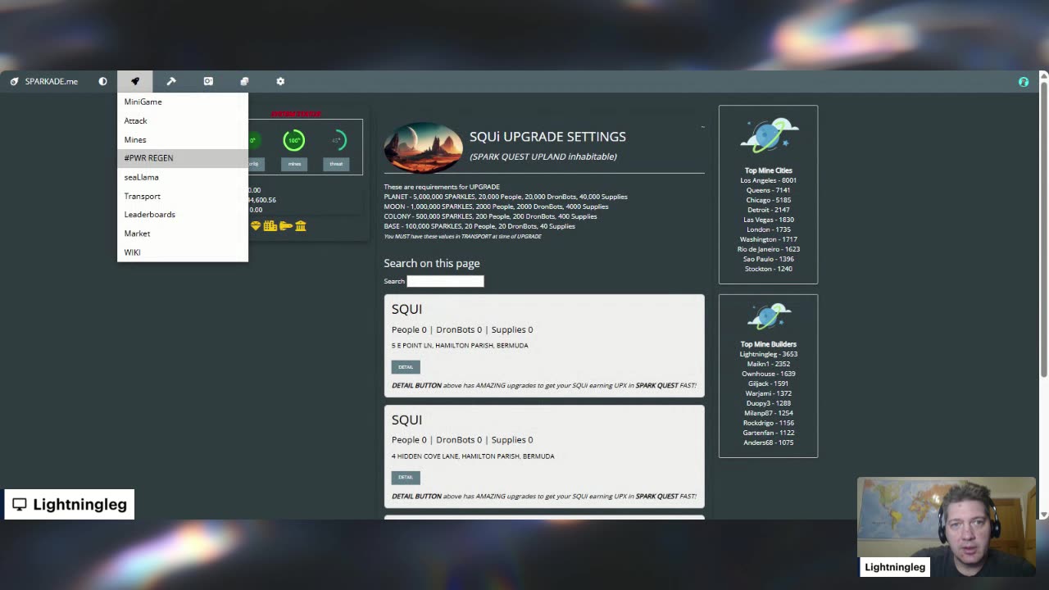
Task: Click '5 E POINT LN, HAMILTON PARISH, BERMUDA' address
Action: [460, 346]
